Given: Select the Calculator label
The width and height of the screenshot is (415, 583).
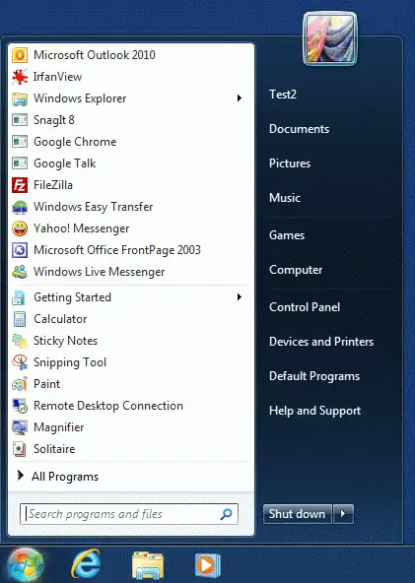Looking at the screenshot, I should click(60, 319).
